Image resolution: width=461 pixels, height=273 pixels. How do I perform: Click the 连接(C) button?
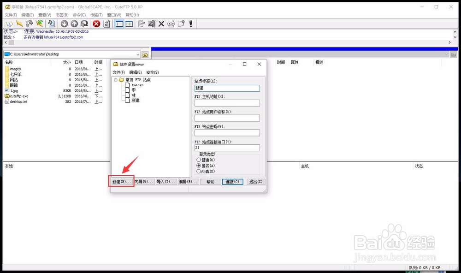(232, 181)
